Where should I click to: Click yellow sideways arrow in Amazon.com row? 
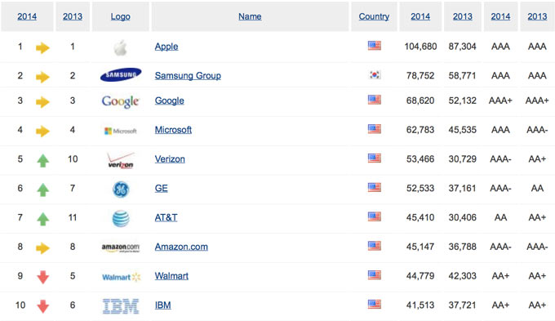tap(42, 248)
